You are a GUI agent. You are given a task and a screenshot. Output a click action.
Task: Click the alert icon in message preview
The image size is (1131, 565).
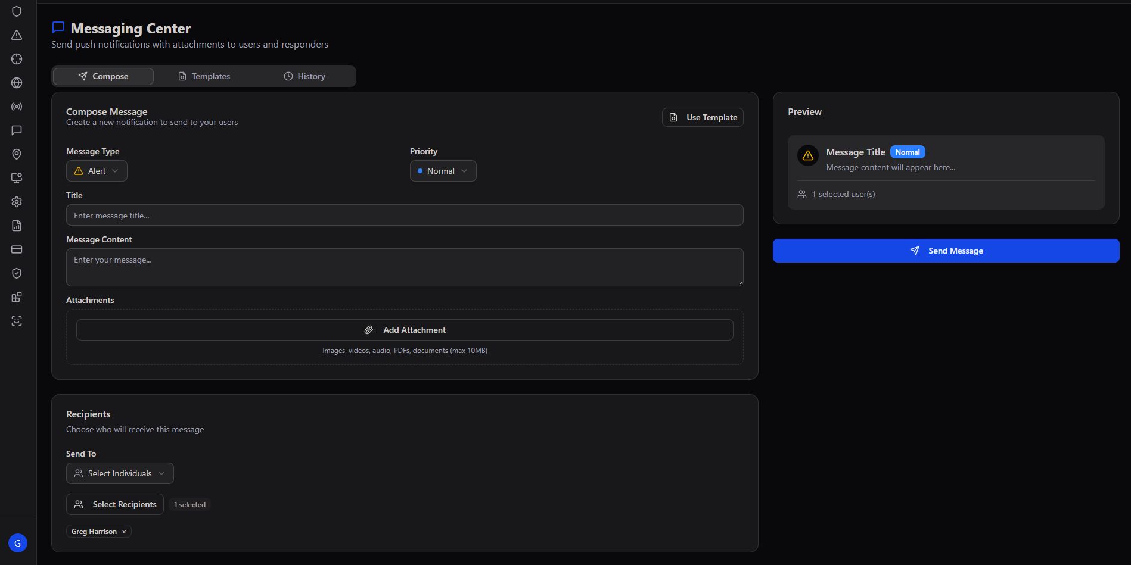pyautogui.click(x=808, y=155)
